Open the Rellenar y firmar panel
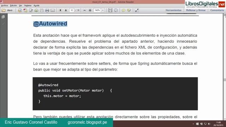The width and height of the screenshot is (226, 127). click(196, 10)
